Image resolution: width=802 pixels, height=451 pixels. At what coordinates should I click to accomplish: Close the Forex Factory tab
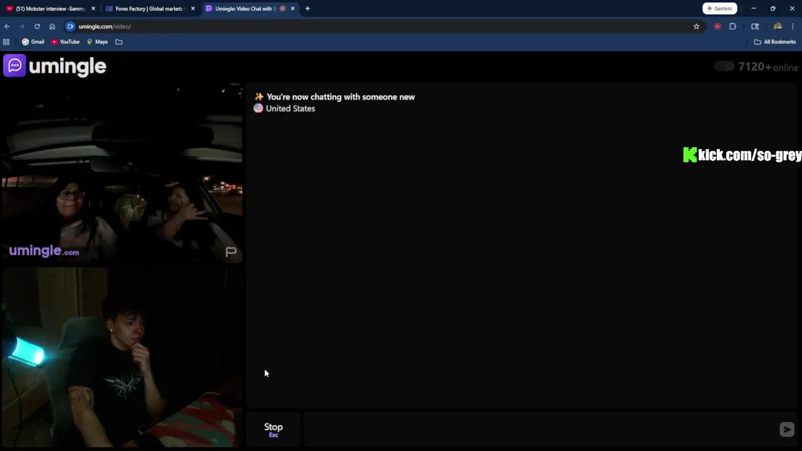coord(193,9)
